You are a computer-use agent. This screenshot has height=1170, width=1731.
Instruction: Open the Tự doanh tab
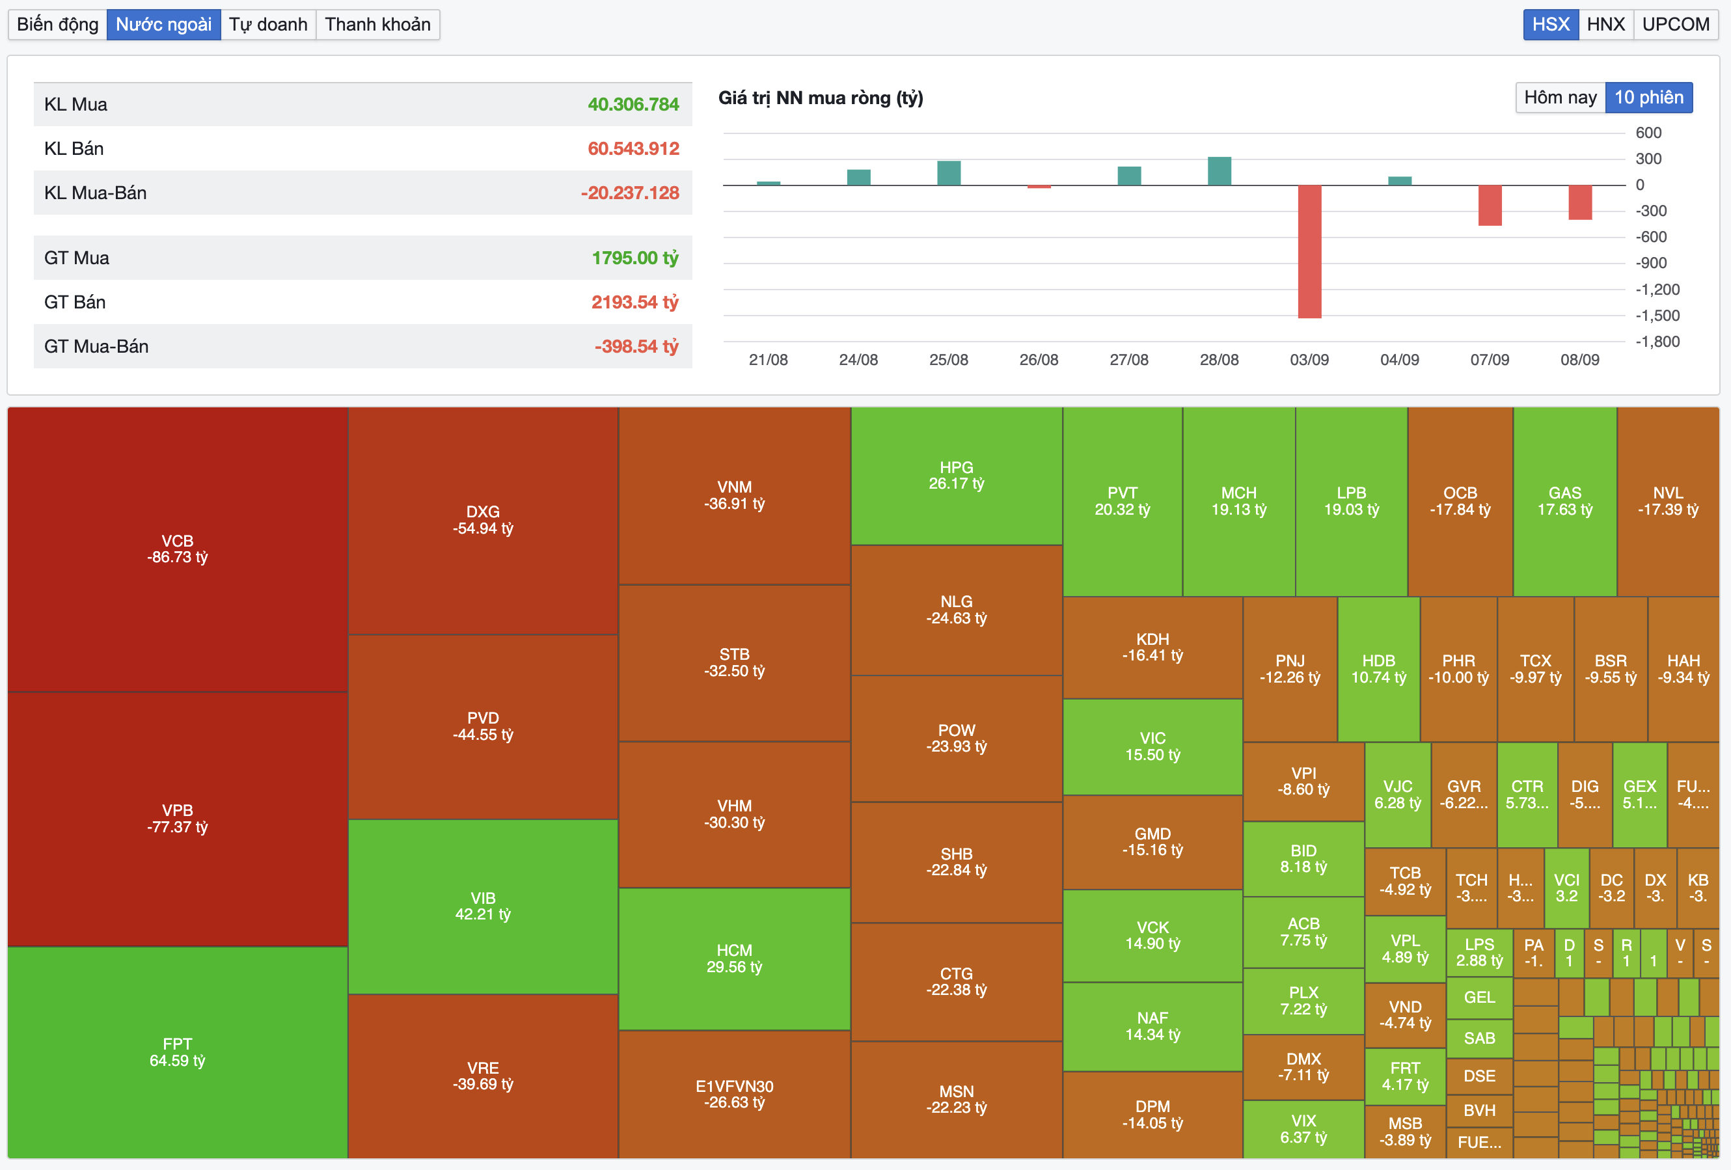tap(268, 25)
